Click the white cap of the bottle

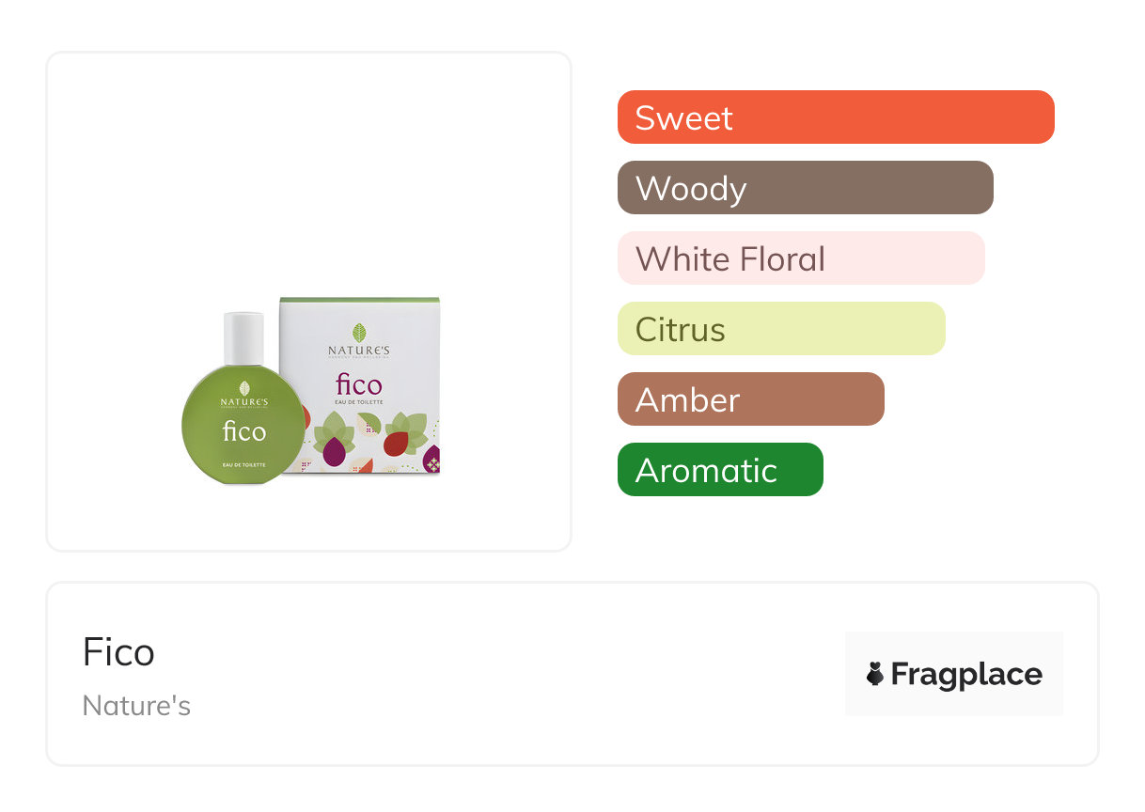(243, 336)
